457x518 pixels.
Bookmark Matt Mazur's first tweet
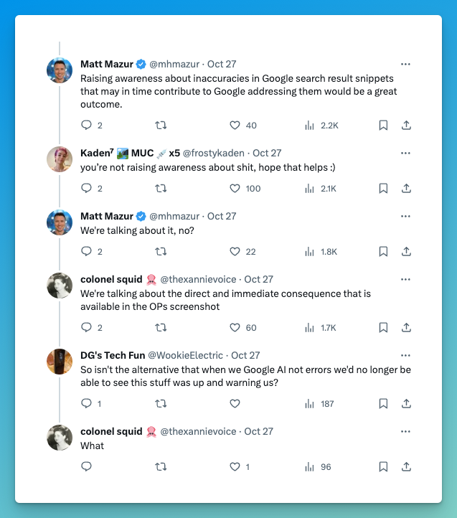pyautogui.click(x=383, y=126)
